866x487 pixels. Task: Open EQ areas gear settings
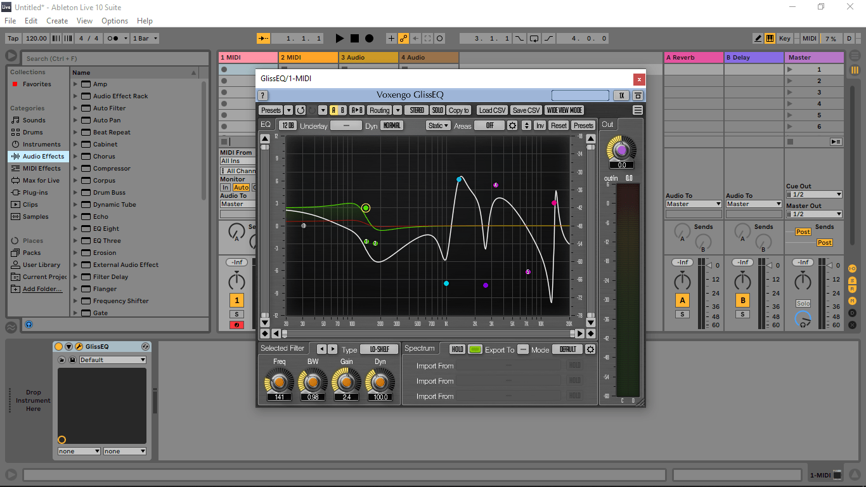[x=512, y=126]
